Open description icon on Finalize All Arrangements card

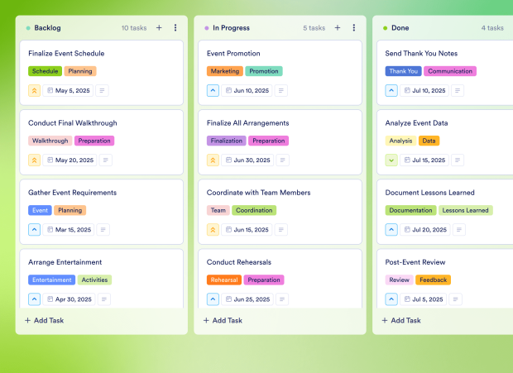click(281, 160)
